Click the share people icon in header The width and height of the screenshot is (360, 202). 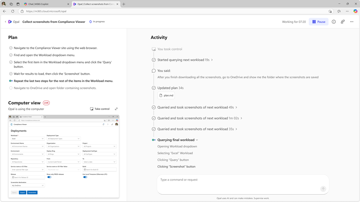tap(343, 22)
